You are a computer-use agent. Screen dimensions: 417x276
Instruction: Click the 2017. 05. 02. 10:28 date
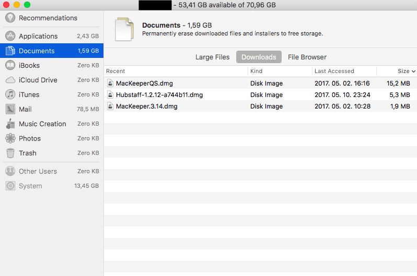[x=343, y=106]
